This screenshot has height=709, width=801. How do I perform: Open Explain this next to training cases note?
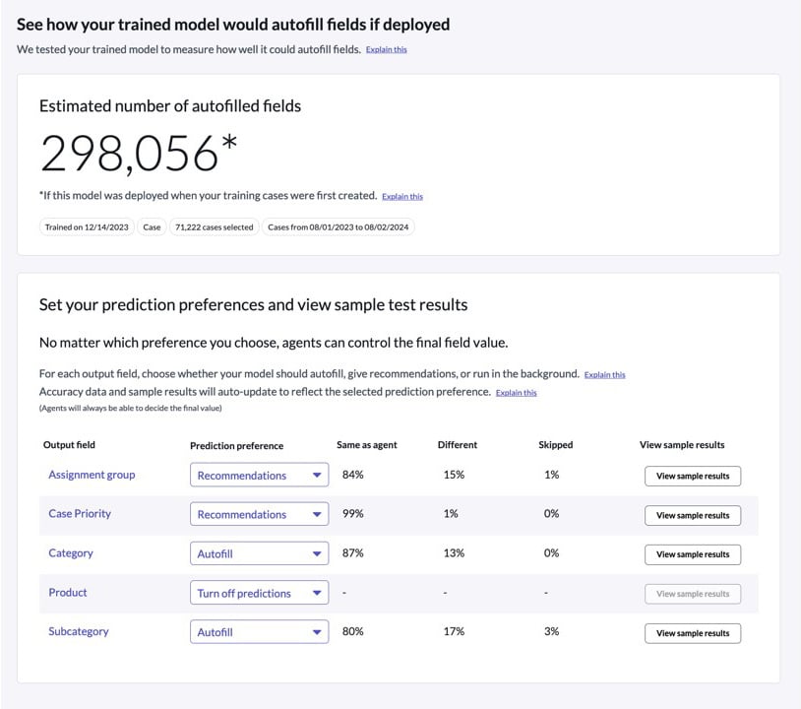click(402, 197)
